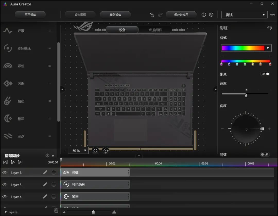Open the 测试 profile dropdown
The width and height of the screenshot is (278, 216).
click(244, 15)
